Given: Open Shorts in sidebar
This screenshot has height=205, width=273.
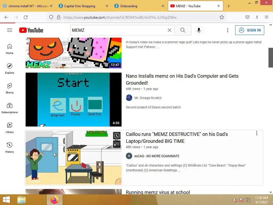Looking at the screenshot, I should click(10, 88).
